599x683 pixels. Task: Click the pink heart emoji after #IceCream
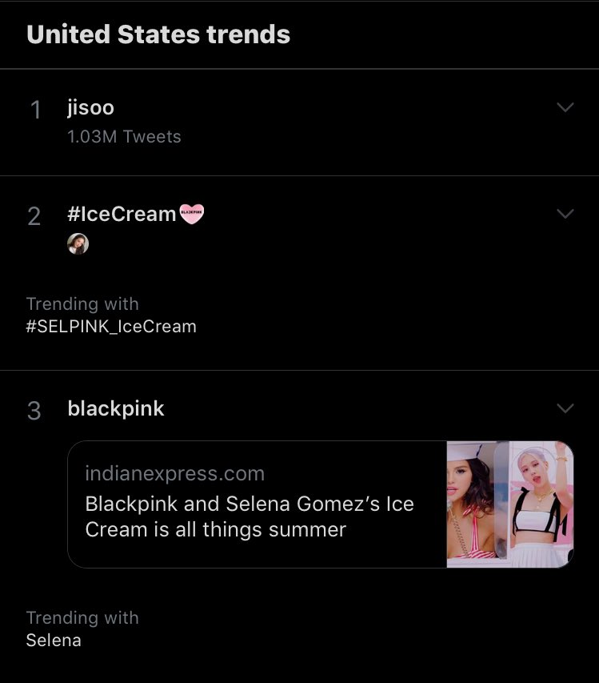(192, 214)
